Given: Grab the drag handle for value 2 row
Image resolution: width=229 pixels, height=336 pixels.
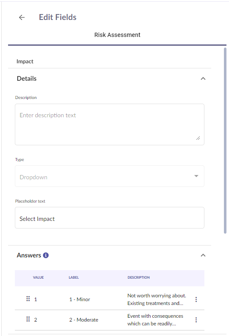Looking at the screenshot, I should [x=28, y=319].
